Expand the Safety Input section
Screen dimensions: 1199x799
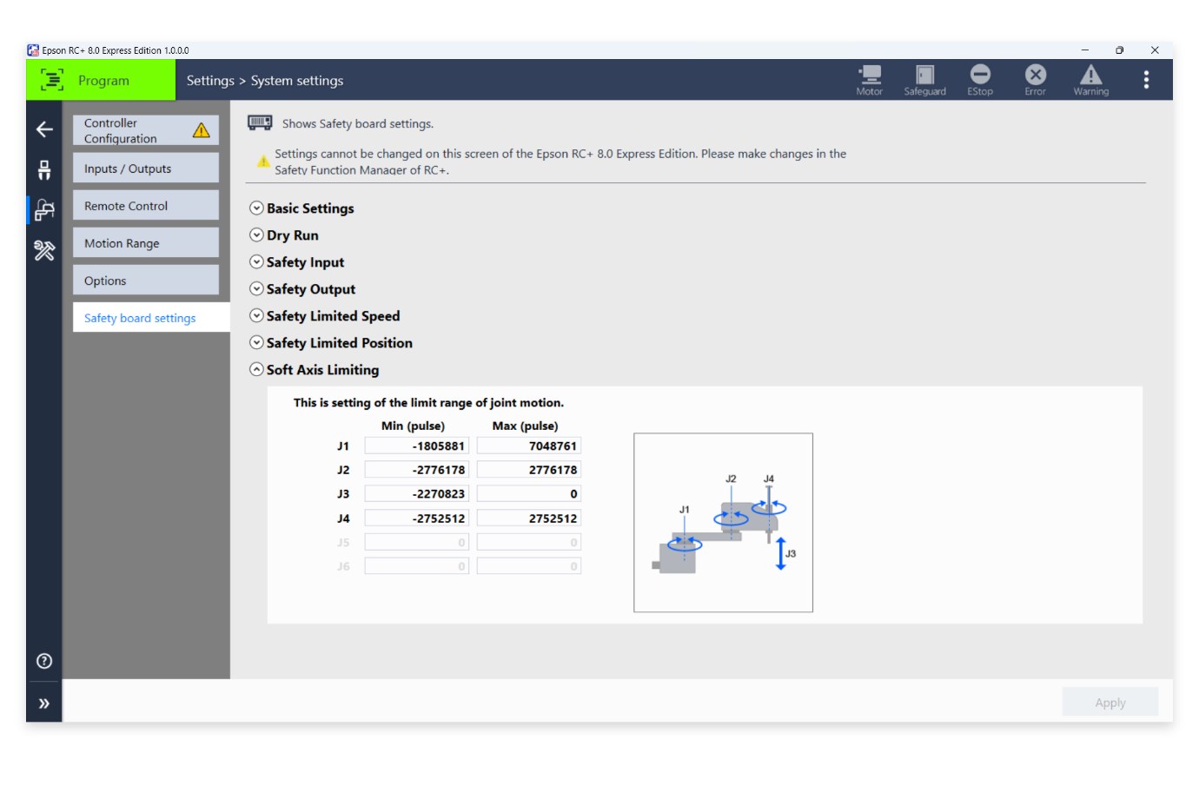click(256, 262)
